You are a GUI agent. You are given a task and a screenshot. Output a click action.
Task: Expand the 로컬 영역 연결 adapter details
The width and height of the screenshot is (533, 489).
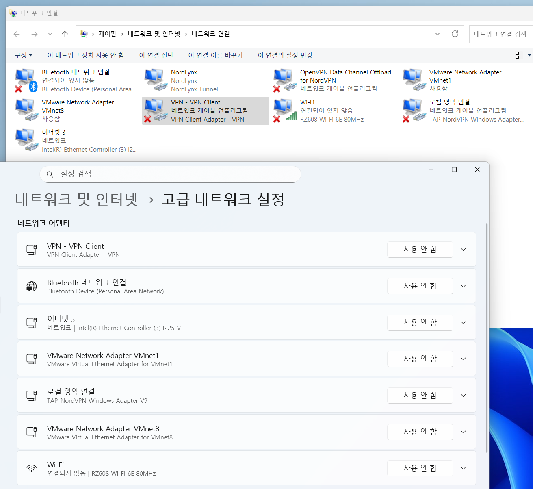coord(464,396)
